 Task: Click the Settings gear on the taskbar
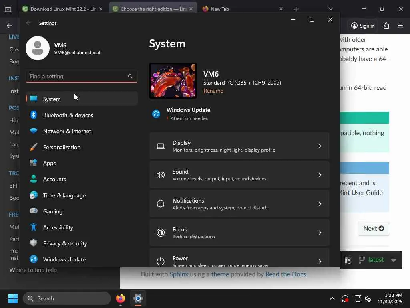tap(138, 298)
